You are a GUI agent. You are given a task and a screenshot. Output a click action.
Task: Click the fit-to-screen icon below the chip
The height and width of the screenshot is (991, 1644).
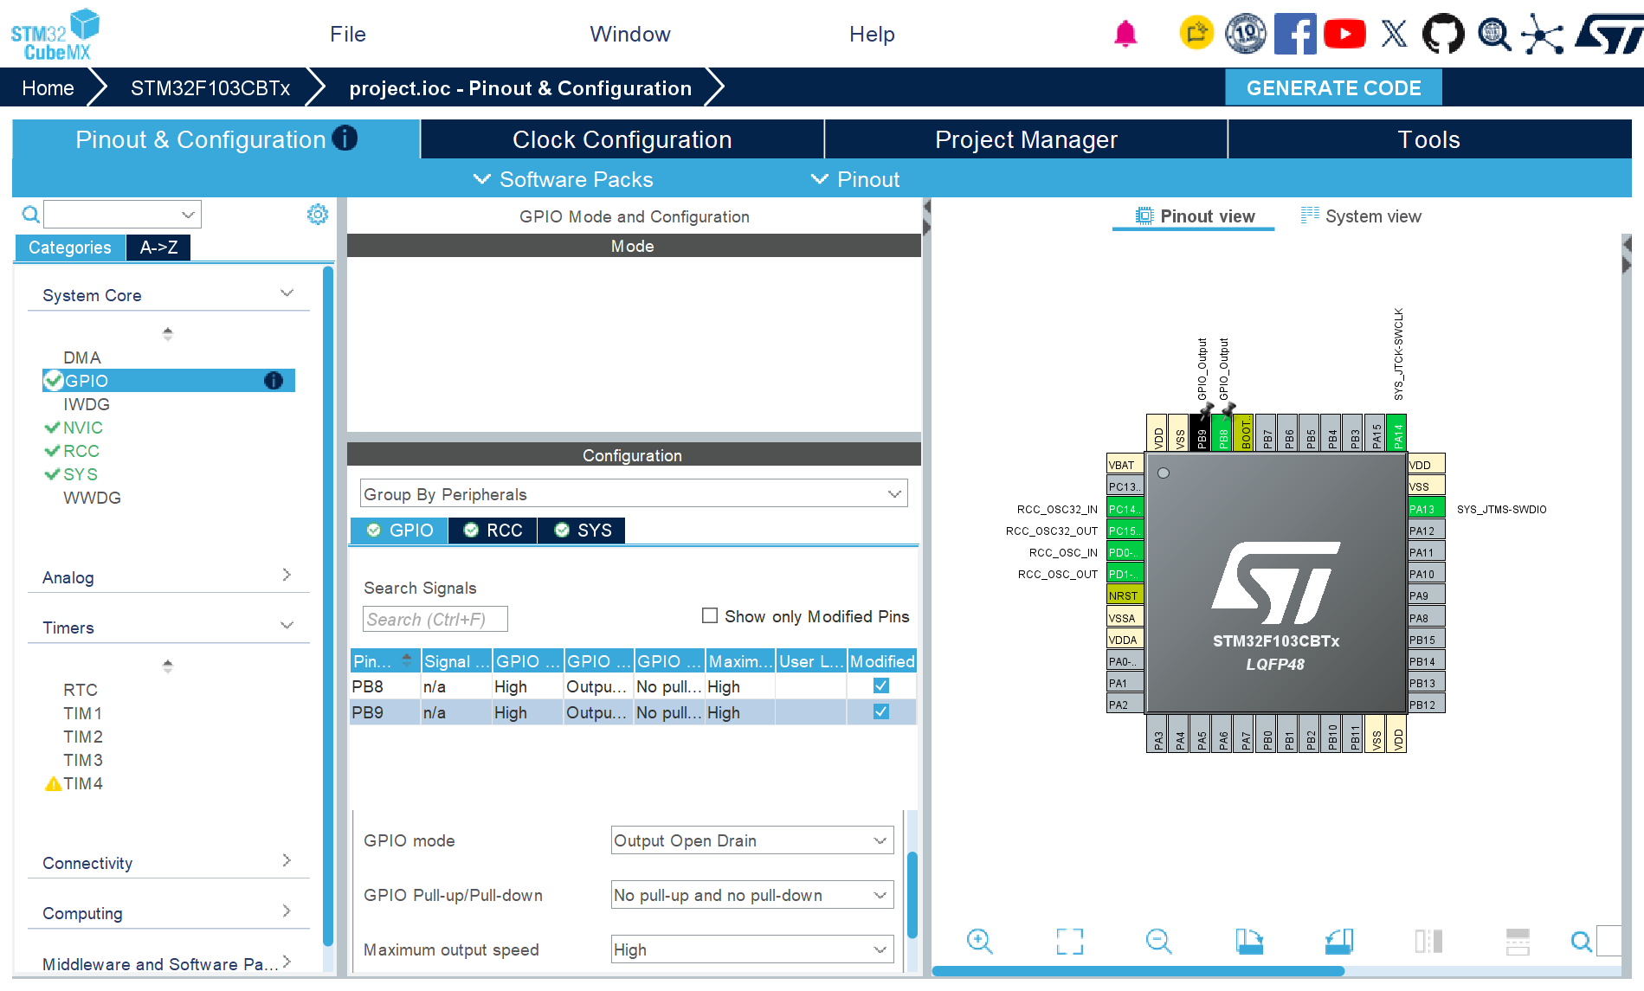(1070, 941)
